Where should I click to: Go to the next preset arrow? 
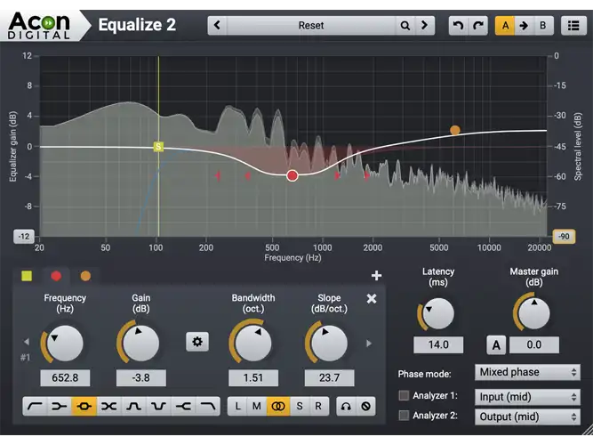(424, 26)
